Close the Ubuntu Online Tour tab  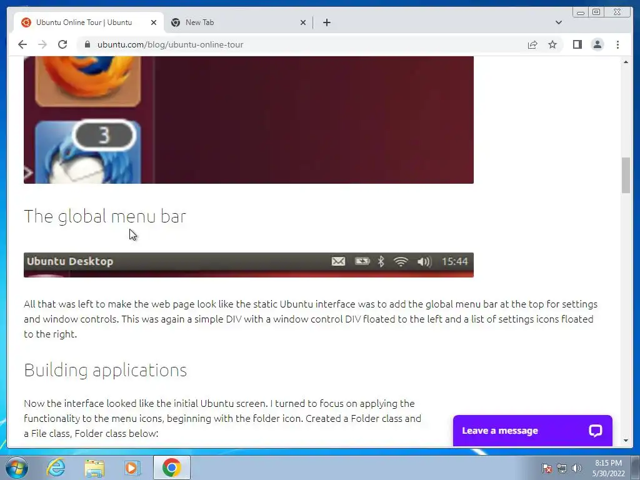point(154,22)
